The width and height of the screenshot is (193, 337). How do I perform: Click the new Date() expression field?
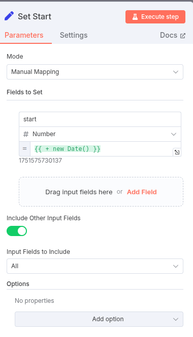coord(102,149)
